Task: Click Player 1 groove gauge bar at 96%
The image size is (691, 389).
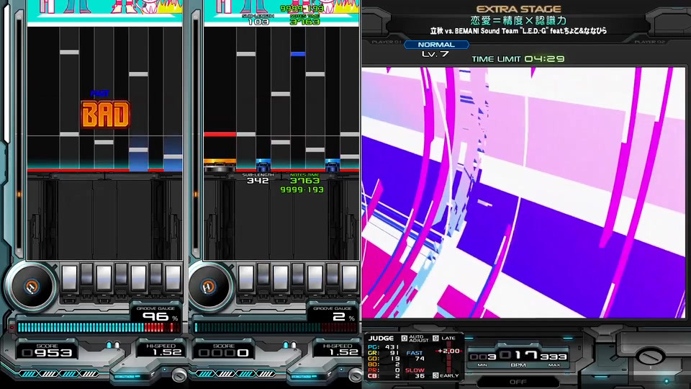Action: click(99, 327)
